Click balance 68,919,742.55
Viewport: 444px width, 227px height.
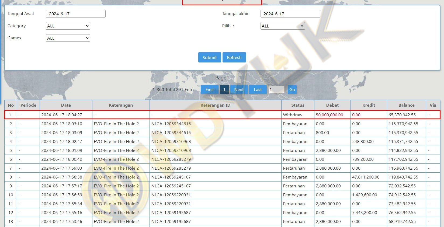click(402, 221)
